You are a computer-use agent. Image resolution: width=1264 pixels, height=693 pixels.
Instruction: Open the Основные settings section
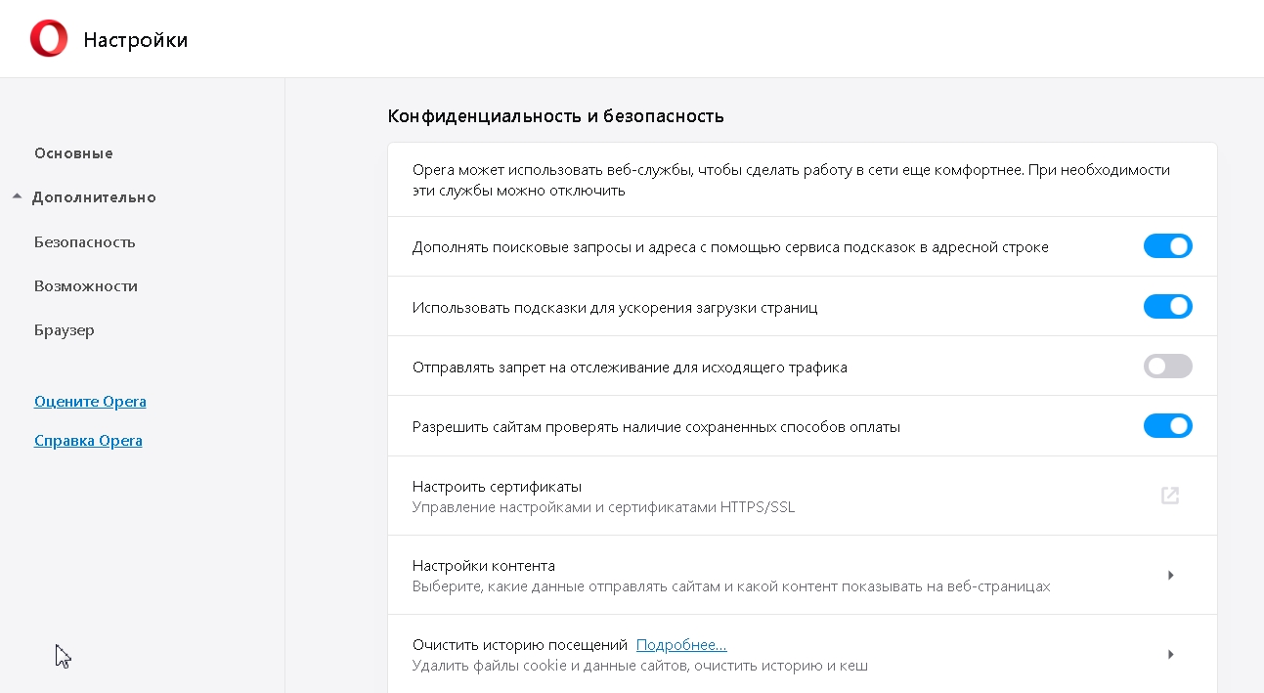click(x=73, y=153)
